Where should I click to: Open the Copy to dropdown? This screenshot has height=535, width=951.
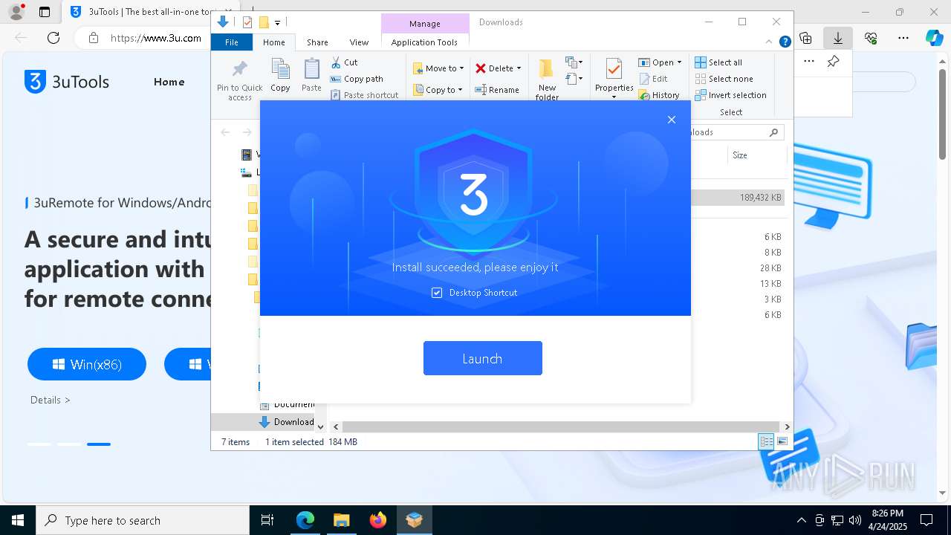click(438, 90)
